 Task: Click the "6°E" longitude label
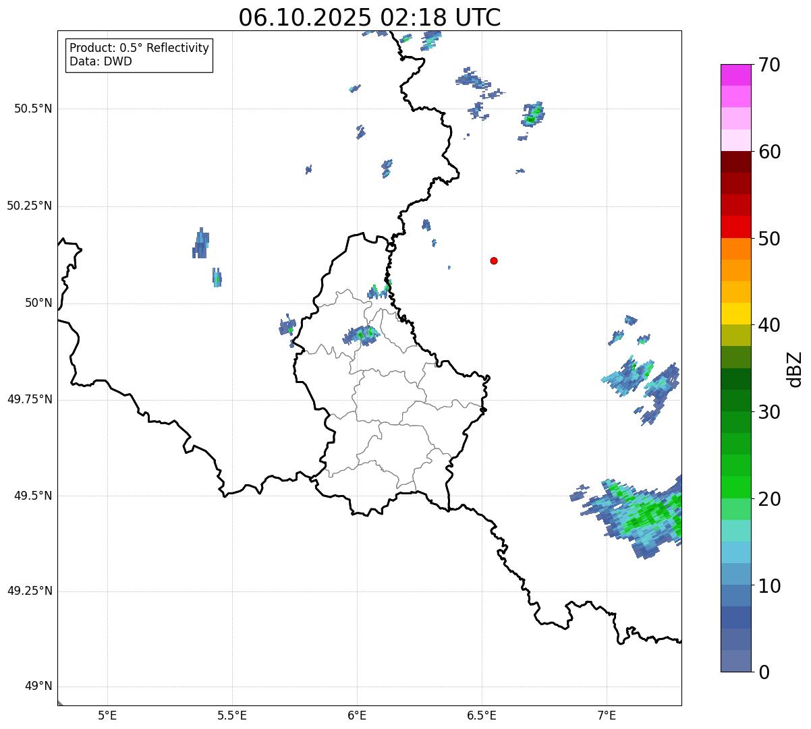click(x=357, y=716)
